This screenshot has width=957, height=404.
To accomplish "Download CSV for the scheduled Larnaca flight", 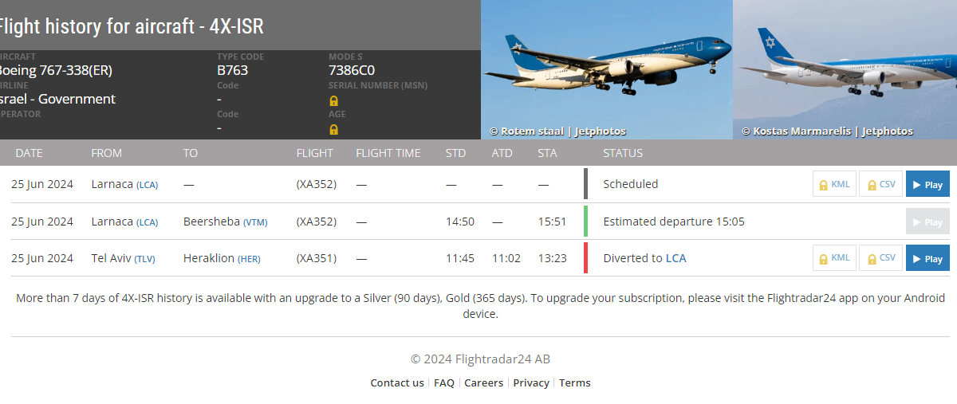I will tap(880, 184).
